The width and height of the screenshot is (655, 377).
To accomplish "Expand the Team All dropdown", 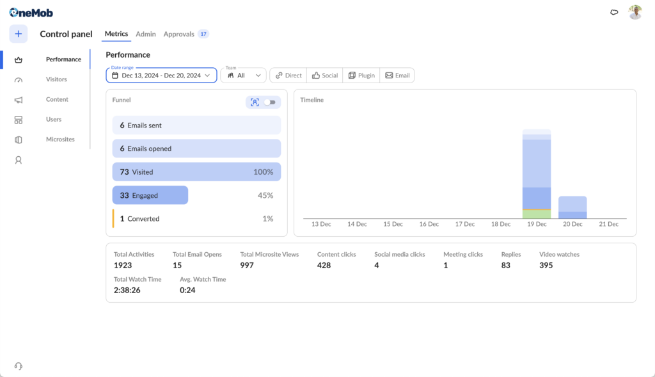I will [x=243, y=76].
